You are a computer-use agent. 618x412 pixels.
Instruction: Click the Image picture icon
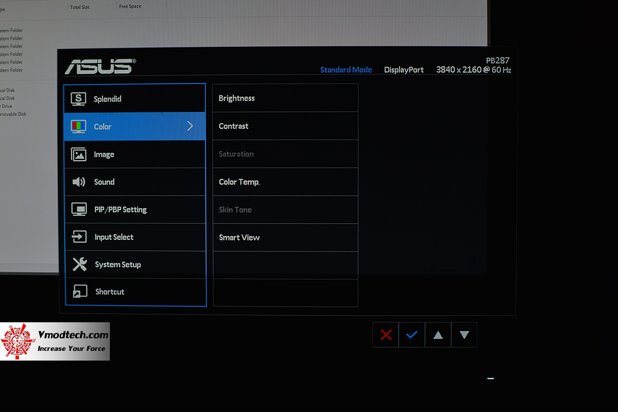78,154
